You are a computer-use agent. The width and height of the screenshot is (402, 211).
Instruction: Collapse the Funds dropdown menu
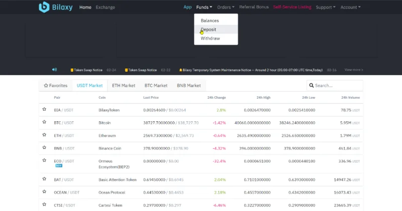[204, 7]
